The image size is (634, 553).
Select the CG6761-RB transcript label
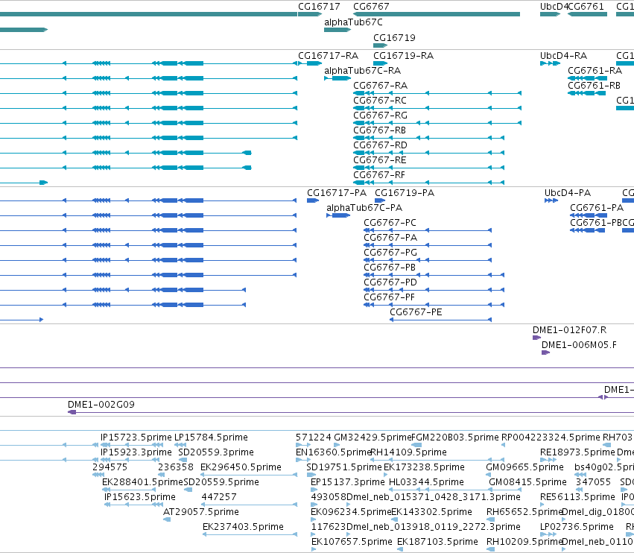pyautogui.click(x=594, y=86)
